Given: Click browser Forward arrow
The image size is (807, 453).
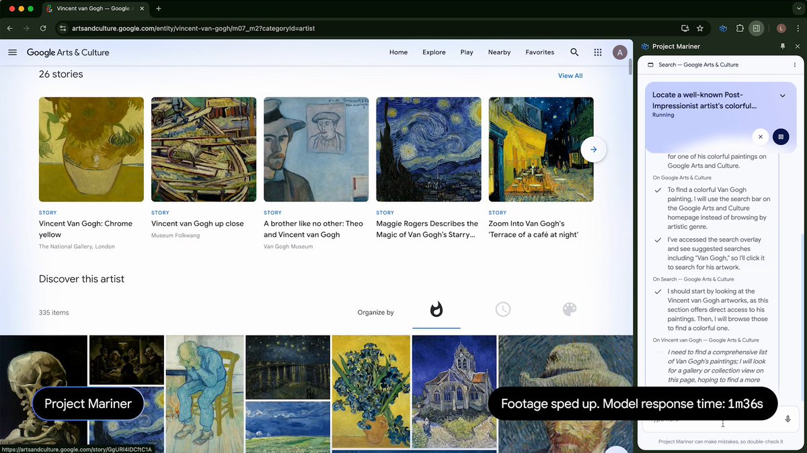Looking at the screenshot, I should tap(26, 28).
